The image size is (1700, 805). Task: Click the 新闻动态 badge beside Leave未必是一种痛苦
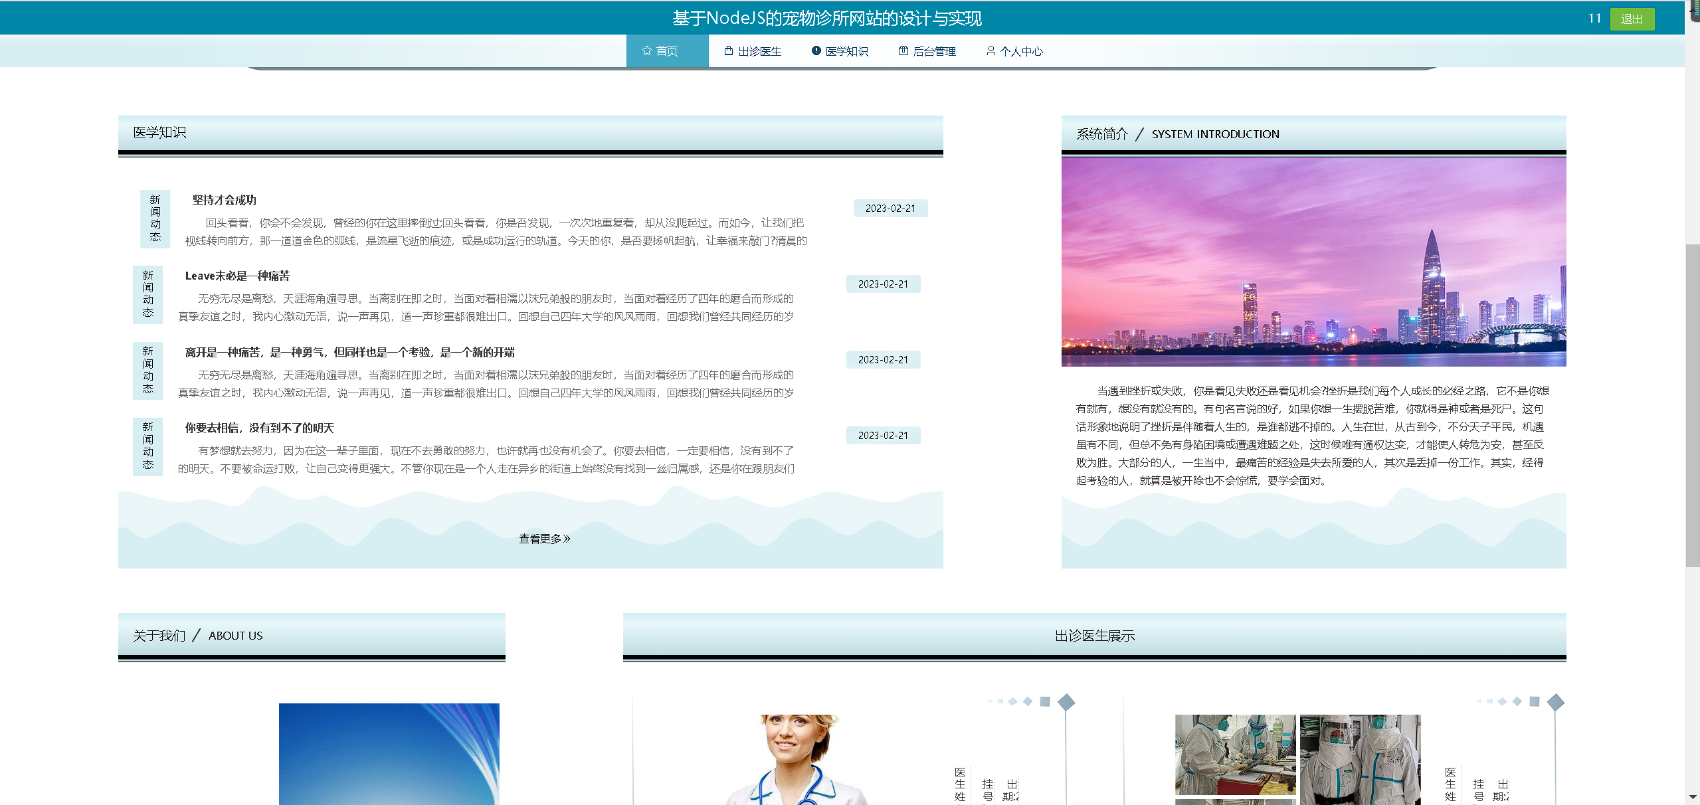(147, 294)
